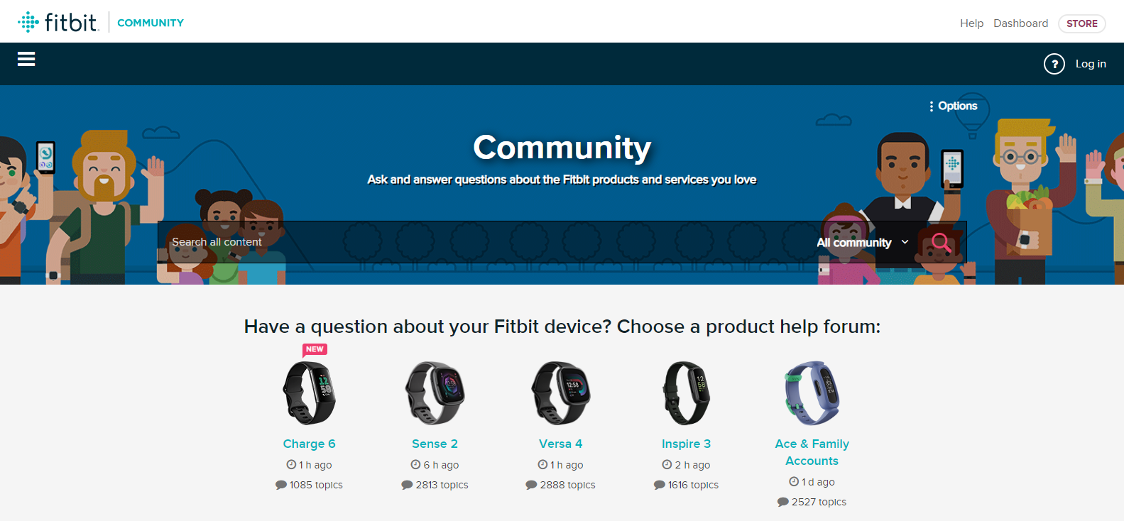The width and height of the screenshot is (1124, 521).
Task: Open the hamburger navigation menu
Action: tap(26, 60)
